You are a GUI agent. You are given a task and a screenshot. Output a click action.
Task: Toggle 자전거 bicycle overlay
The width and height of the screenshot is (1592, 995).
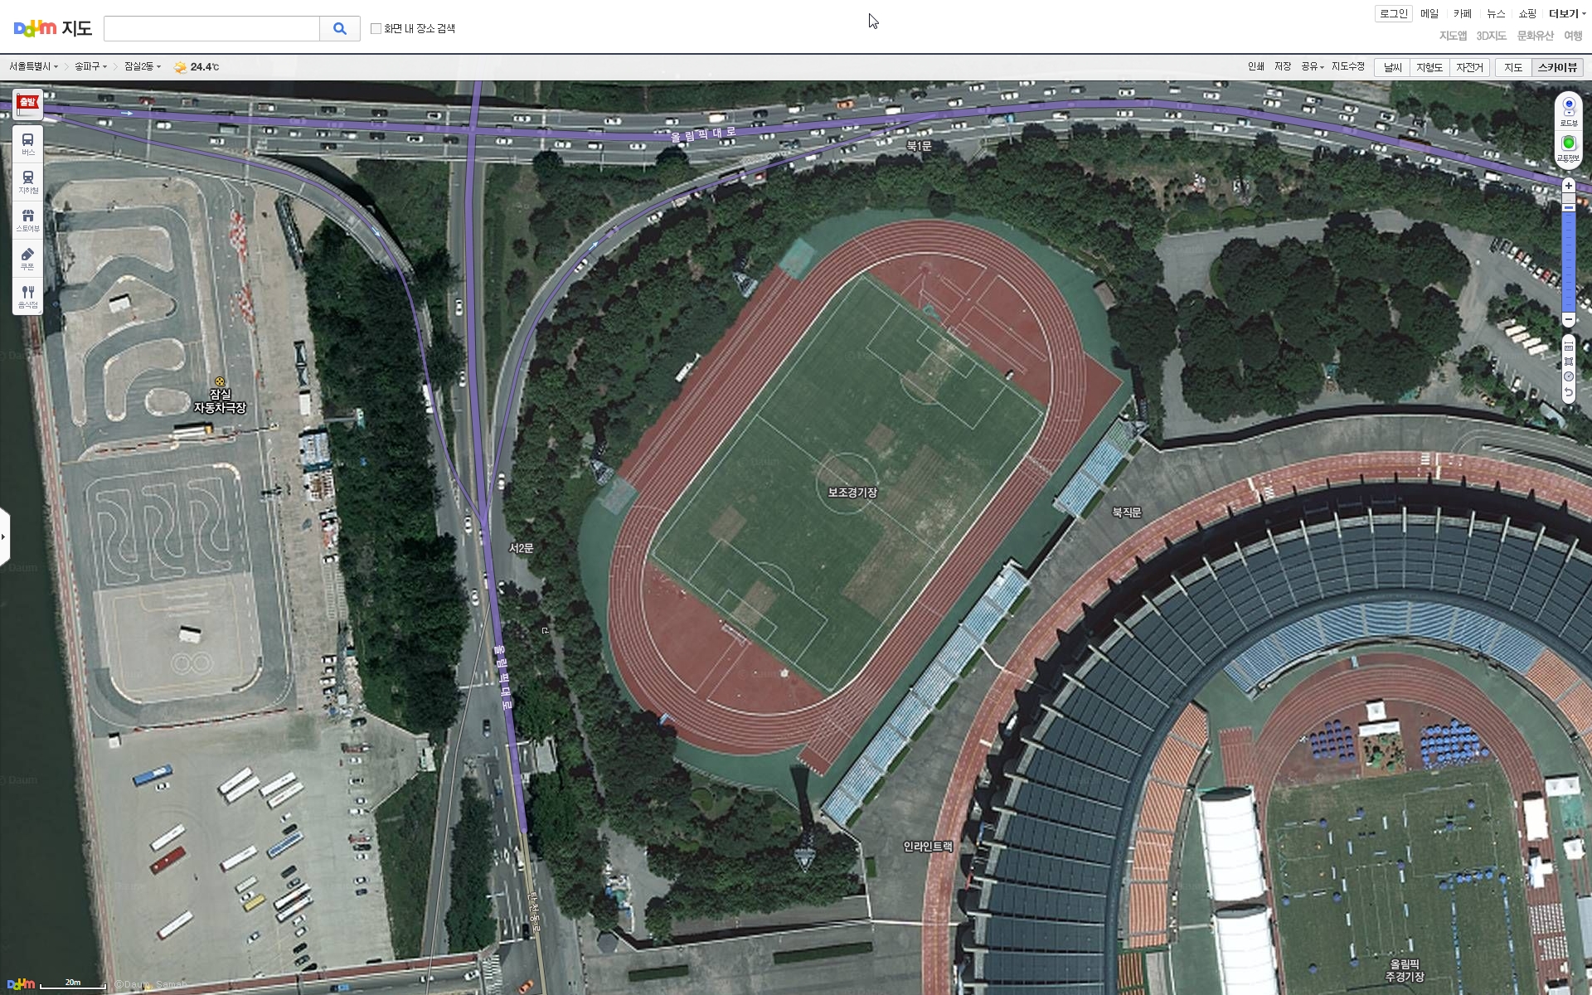click(1469, 67)
